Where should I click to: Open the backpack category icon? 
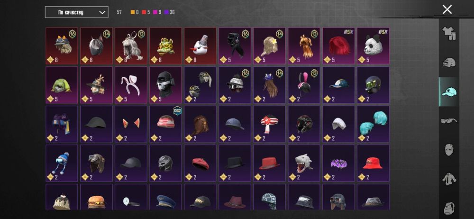coord(449,208)
